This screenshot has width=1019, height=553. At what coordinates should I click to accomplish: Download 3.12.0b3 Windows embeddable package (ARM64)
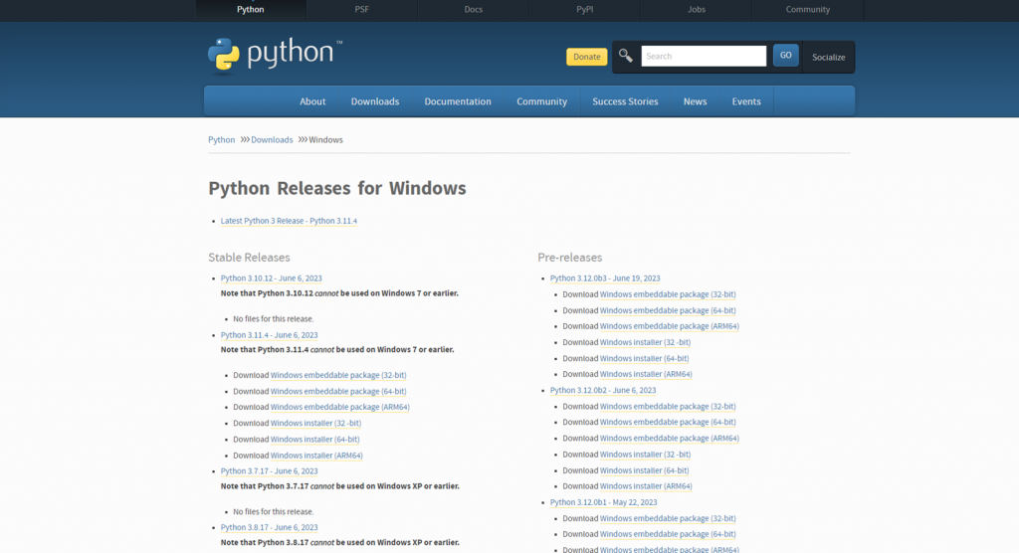[670, 326]
